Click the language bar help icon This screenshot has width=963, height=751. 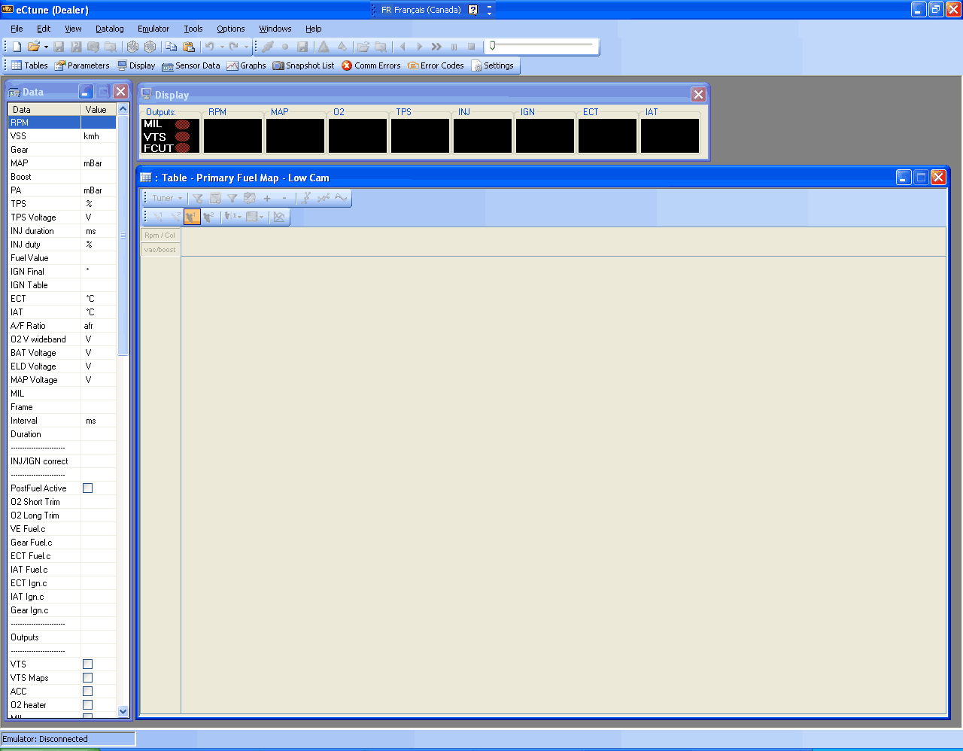pyautogui.click(x=472, y=10)
